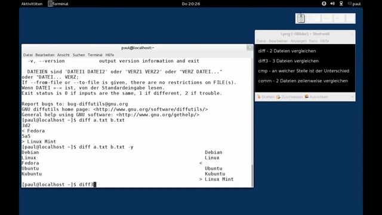Viewport: 382px width, 215px height.
Task: Click 'cmp - an welcher Stelle' line
Action: tap(304, 71)
